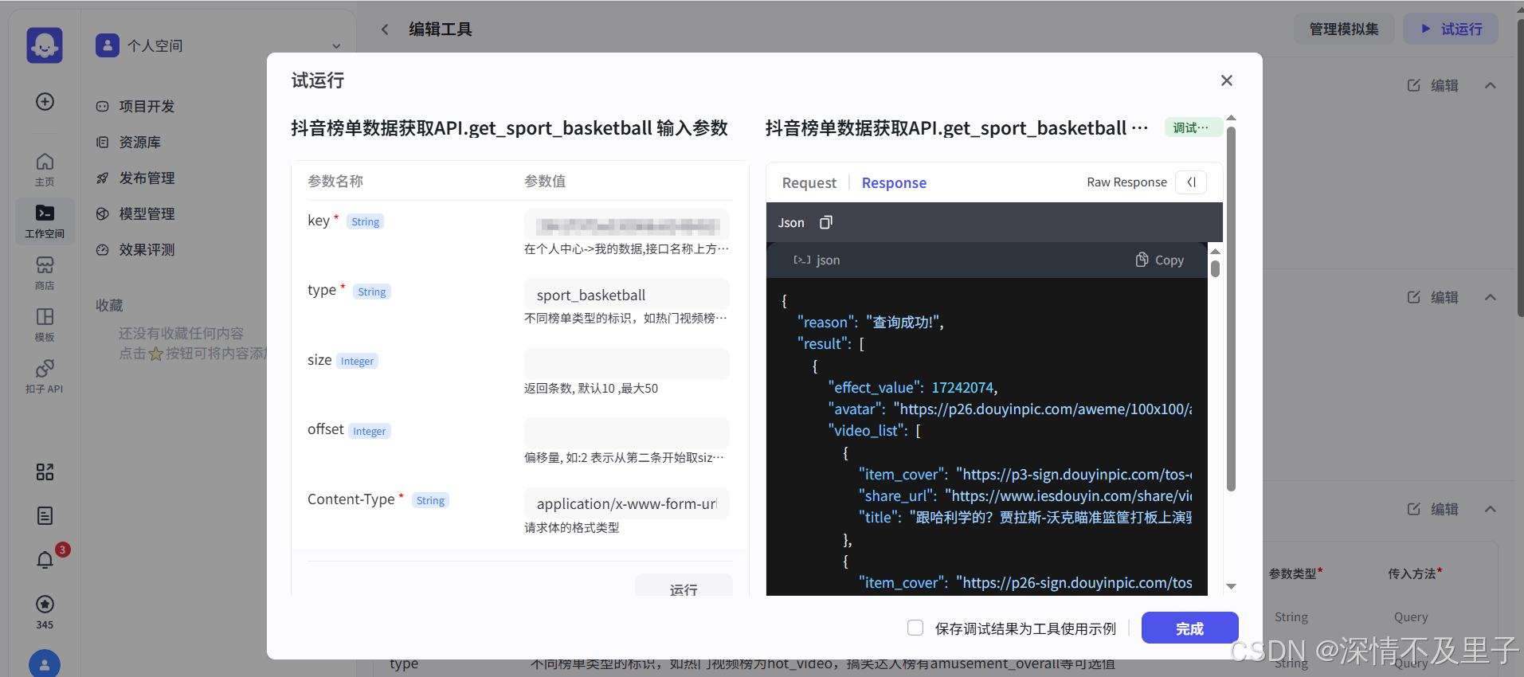Screen dimensions: 1524x677
Task: Click the effect_value 17242074 text
Action: 912,387
